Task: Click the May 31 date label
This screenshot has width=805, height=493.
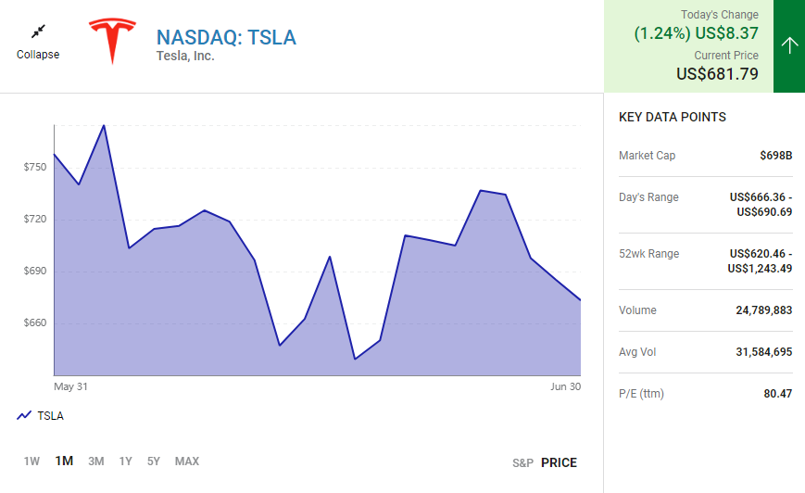Action: coord(70,386)
